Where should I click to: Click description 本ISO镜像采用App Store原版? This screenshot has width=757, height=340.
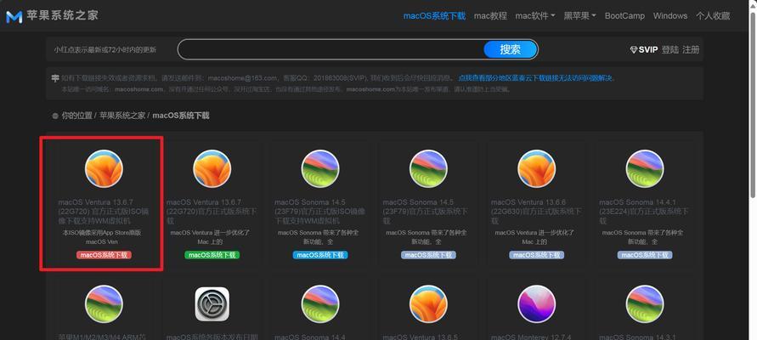coord(102,233)
